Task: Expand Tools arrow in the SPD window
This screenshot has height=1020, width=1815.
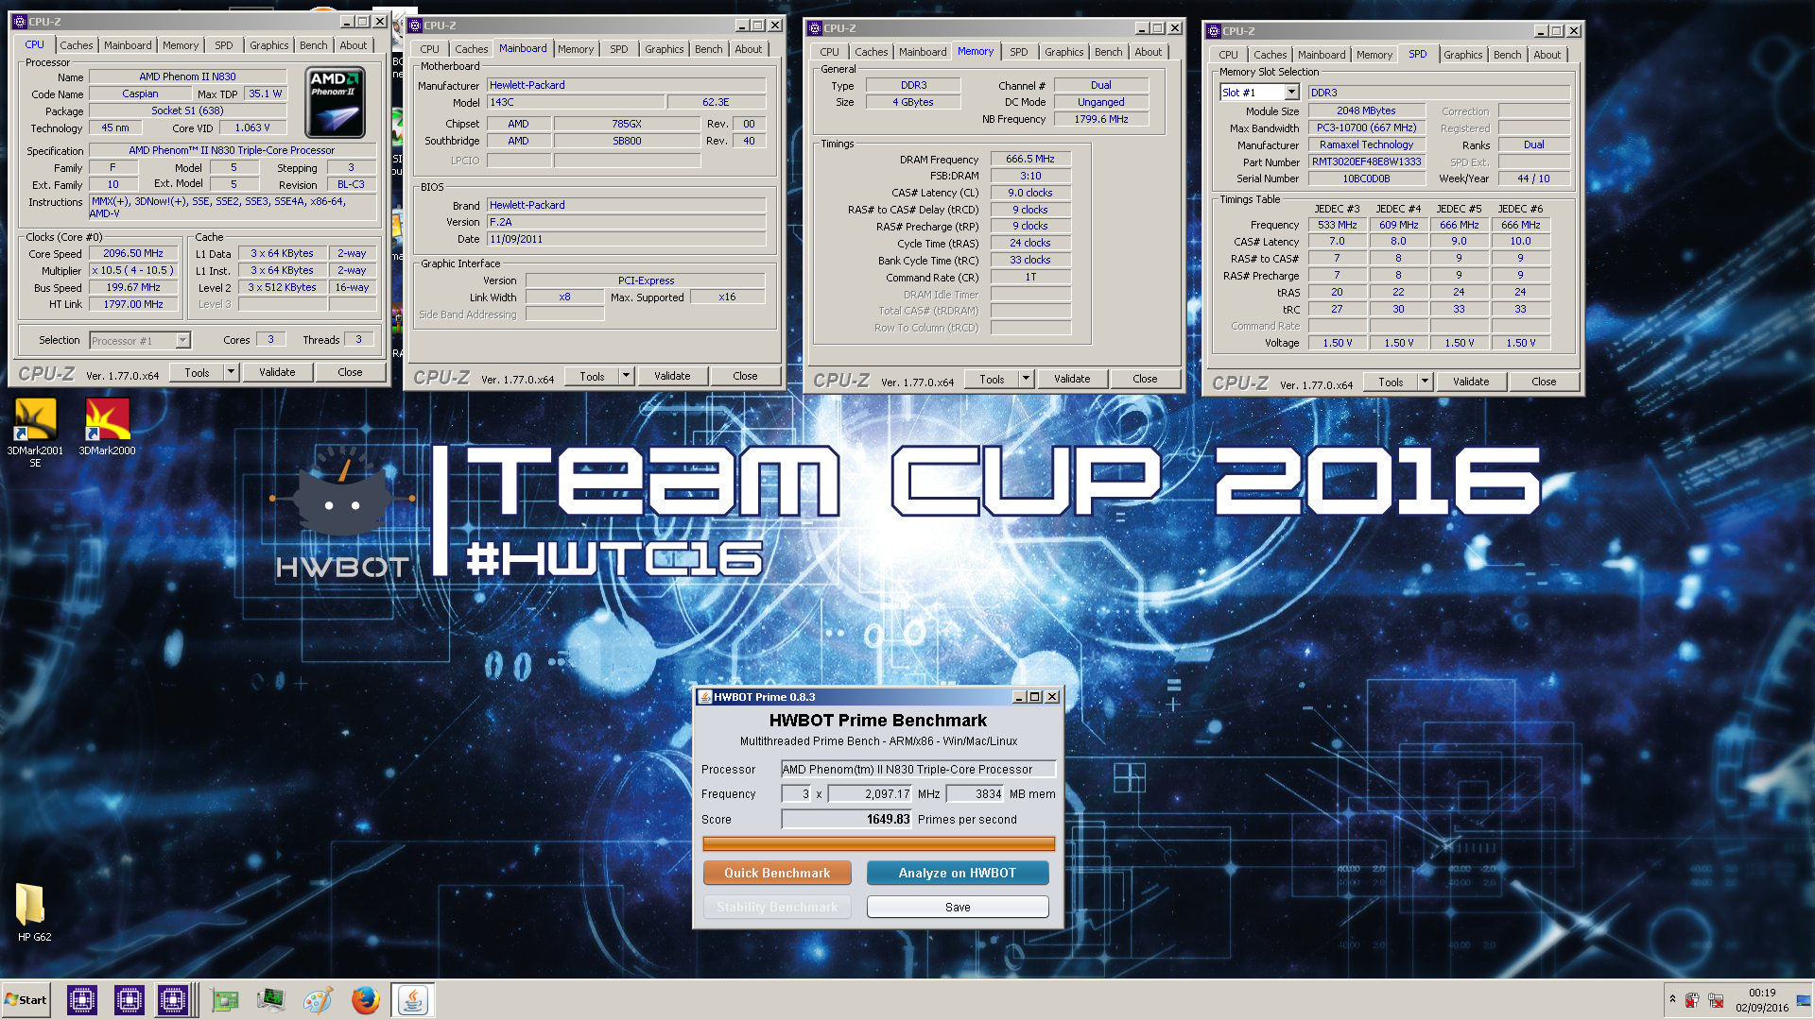Action: tap(1425, 382)
